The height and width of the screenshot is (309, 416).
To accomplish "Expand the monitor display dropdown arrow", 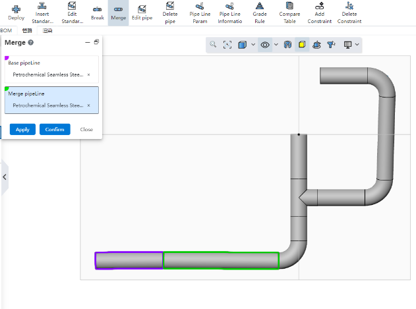I will (x=357, y=45).
